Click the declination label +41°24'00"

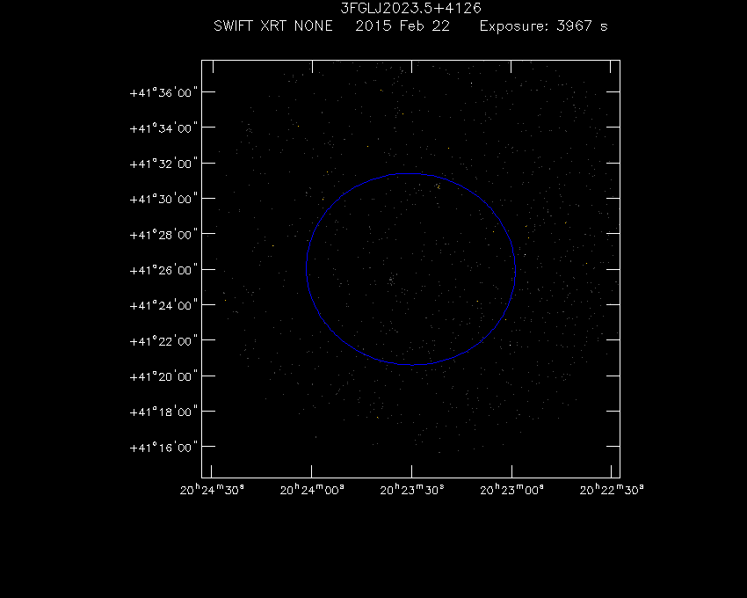(x=163, y=305)
